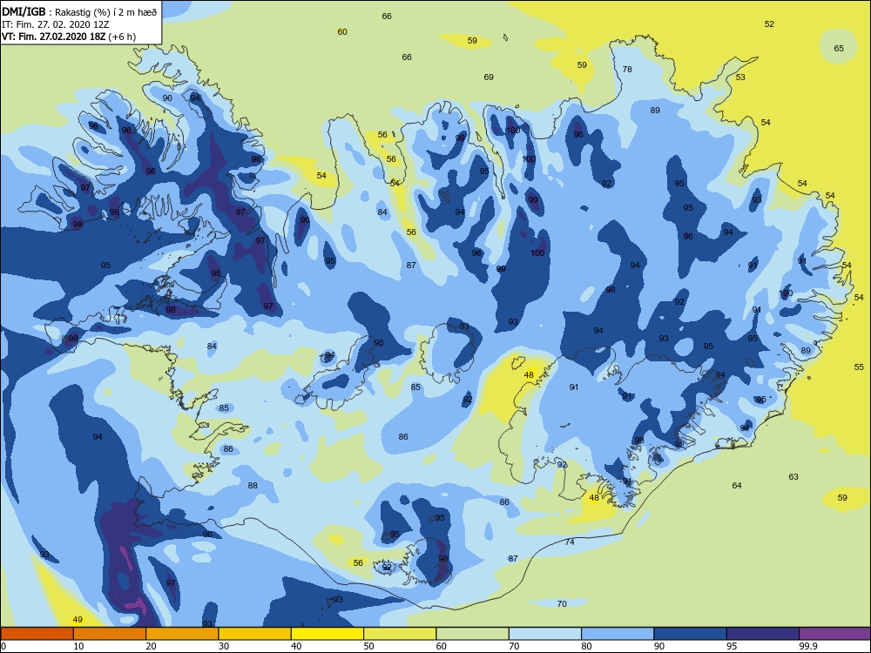
Task: Click the '0' legend tick label
Action: click(x=3, y=646)
